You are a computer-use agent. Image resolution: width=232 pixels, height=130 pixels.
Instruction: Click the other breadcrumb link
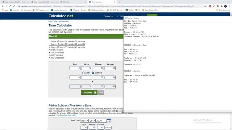pyautogui.click(x=55, y=21)
